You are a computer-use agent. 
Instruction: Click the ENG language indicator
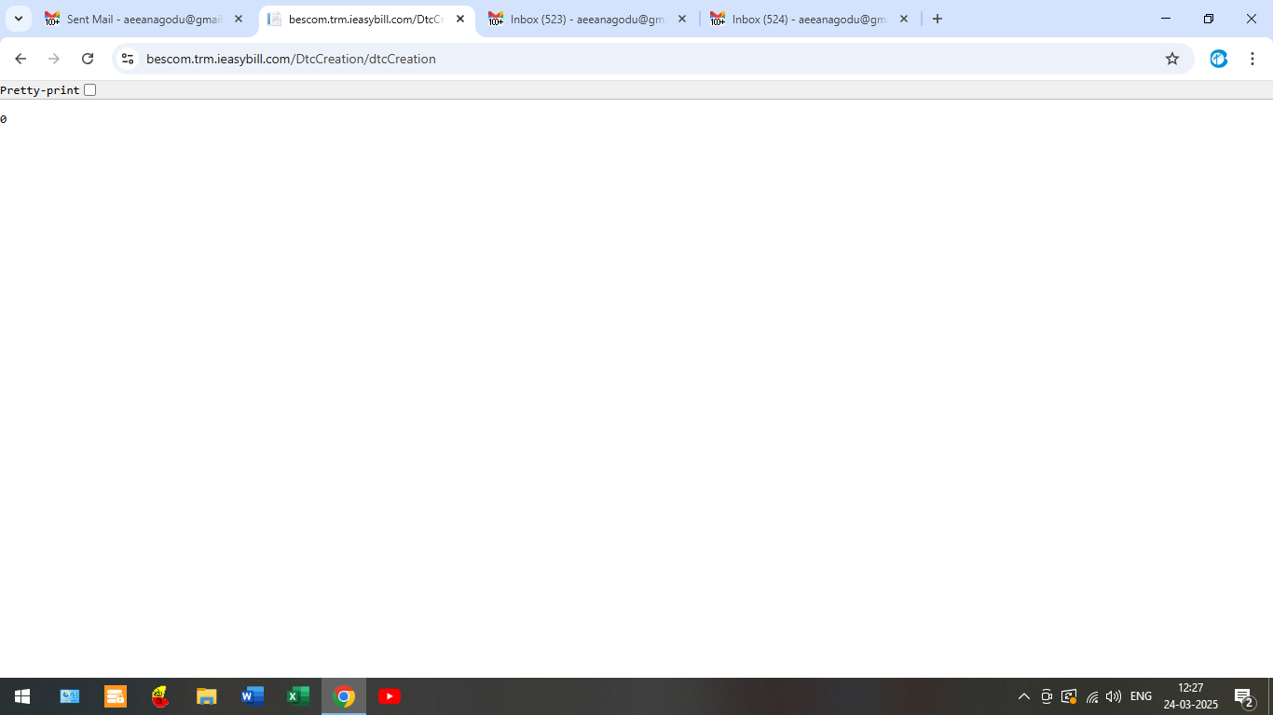tap(1141, 696)
